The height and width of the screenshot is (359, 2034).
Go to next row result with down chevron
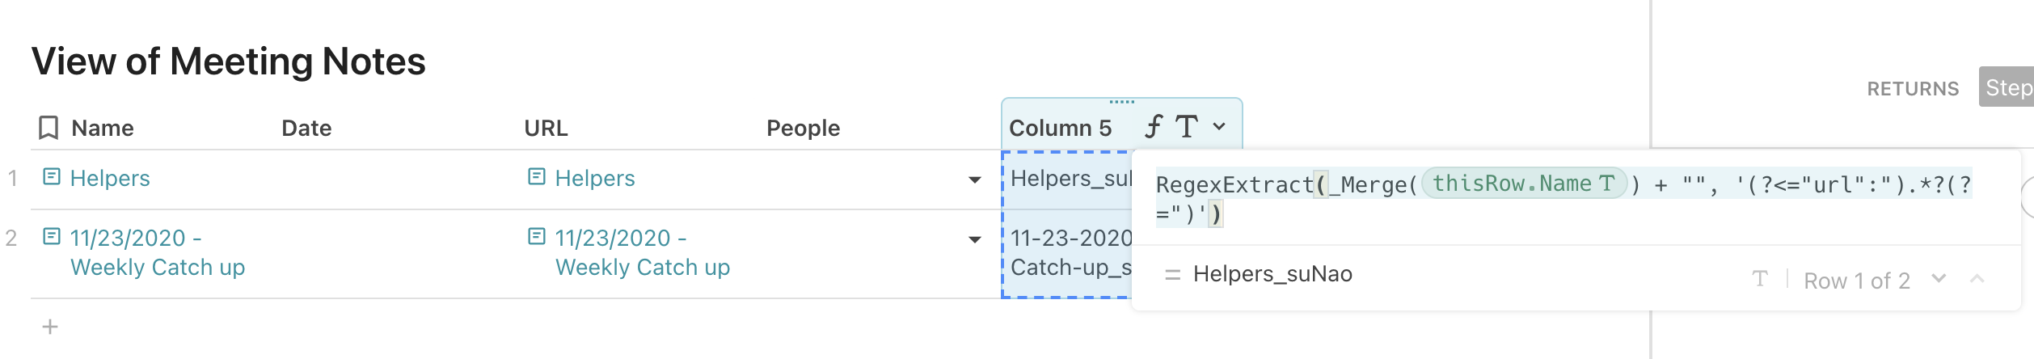click(x=1938, y=280)
